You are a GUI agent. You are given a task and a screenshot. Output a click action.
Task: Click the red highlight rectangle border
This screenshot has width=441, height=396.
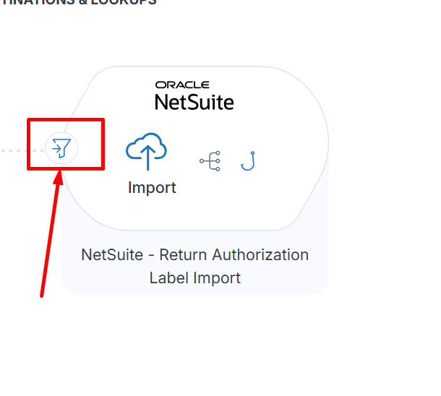coord(66,120)
